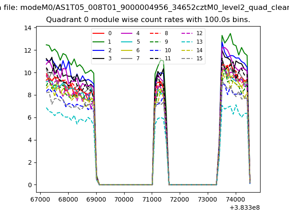Click the plot title "Quadrant 0 module wise count rates"
The width and height of the screenshot is (289, 216).
coord(148,20)
